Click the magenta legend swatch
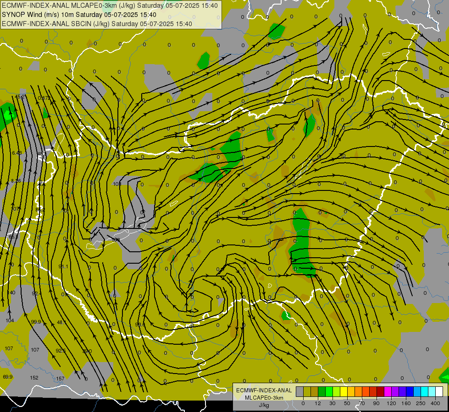Viewport: 449px width, 412px height. tap(388, 391)
